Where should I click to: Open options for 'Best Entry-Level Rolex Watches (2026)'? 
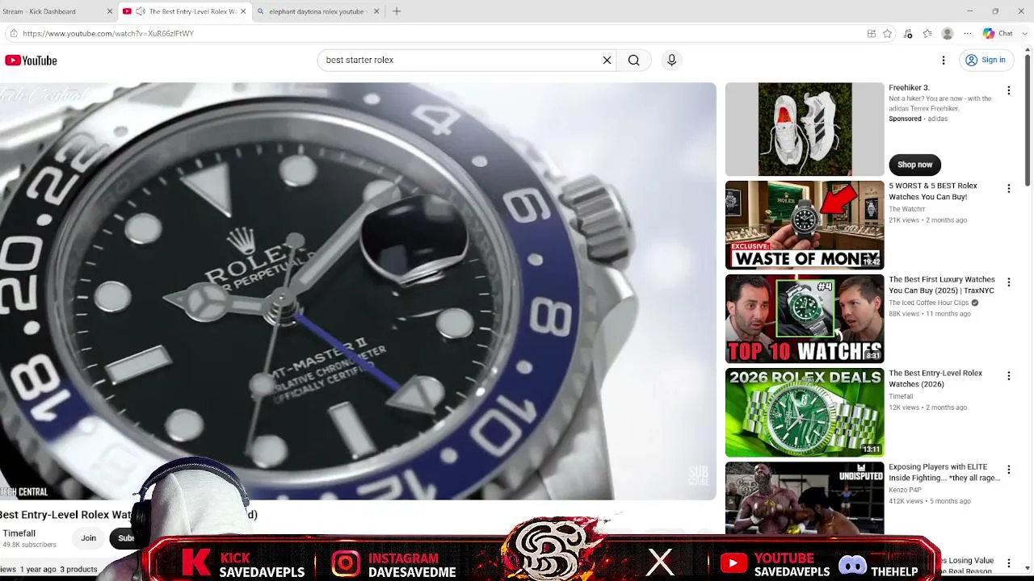tap(1008, 376)
